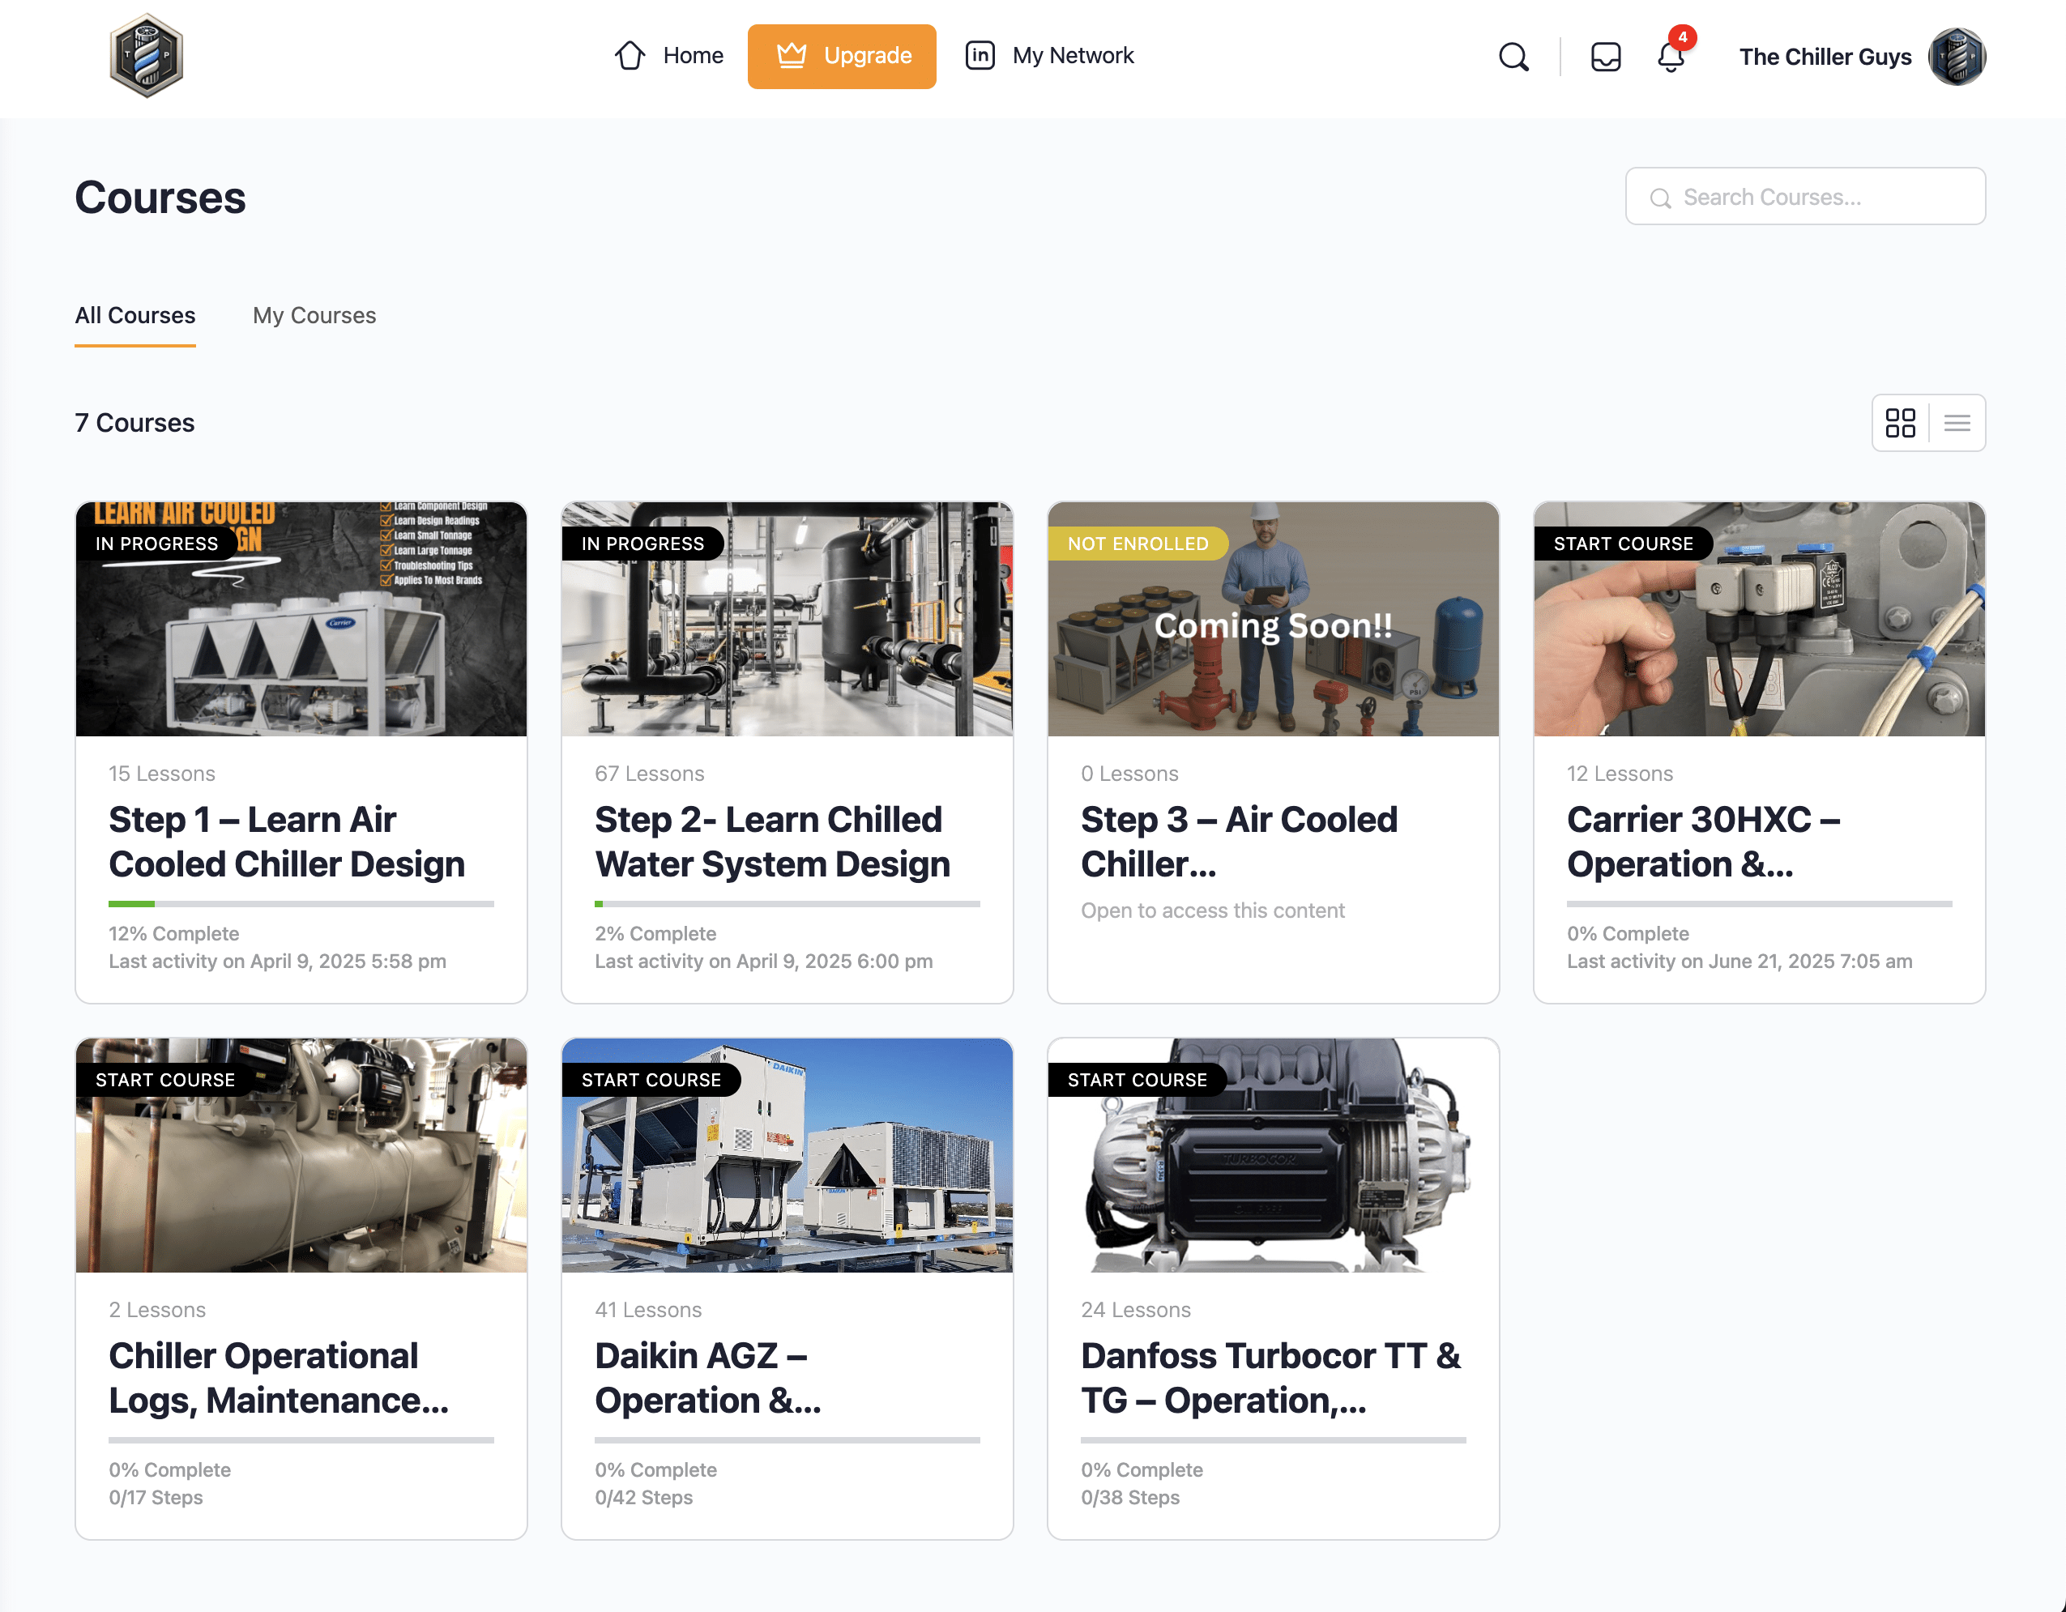Switch to the My Courses tab
This screenshot has width=2066, height=1612.
tap(314, 315)
